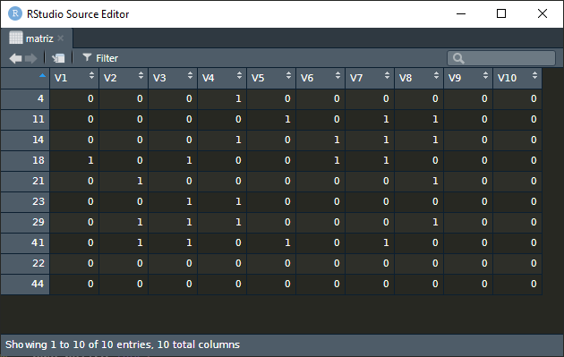Screen dimensions: 564x357
Task: Click the V3 column sort arrows
Action: click(x=190, y=75)
